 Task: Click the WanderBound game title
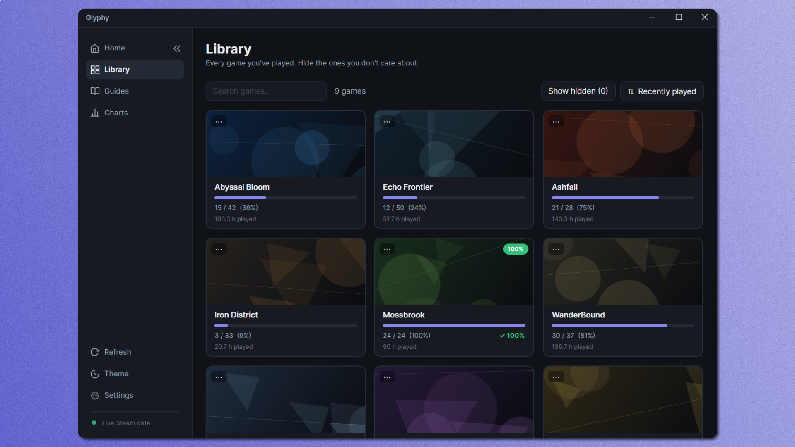tap(578, 315)
